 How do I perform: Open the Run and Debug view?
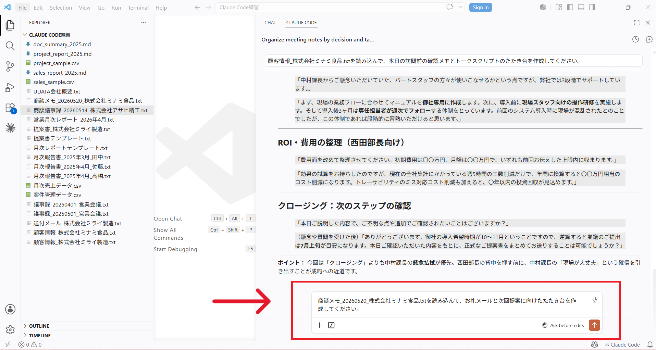(x=10, y=88)
